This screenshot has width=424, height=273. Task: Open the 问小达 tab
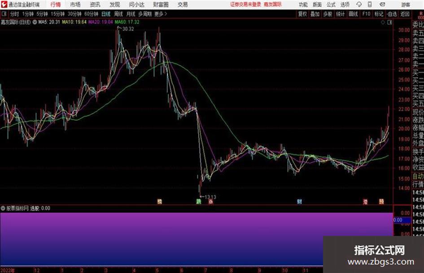pyautogui.click(x=136, y=4)
